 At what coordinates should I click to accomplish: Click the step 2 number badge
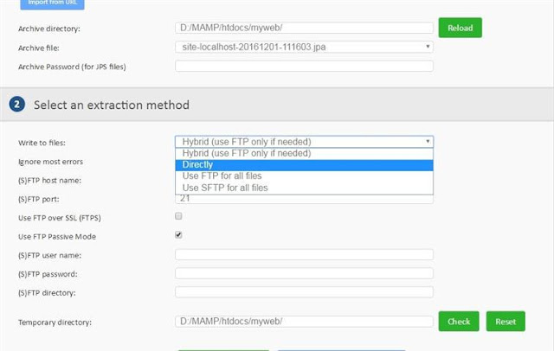pos(17,105)
